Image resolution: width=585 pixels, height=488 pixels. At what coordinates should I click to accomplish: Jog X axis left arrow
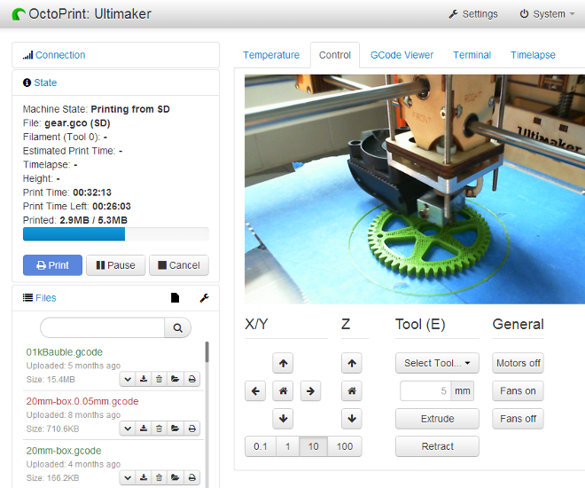255,391
